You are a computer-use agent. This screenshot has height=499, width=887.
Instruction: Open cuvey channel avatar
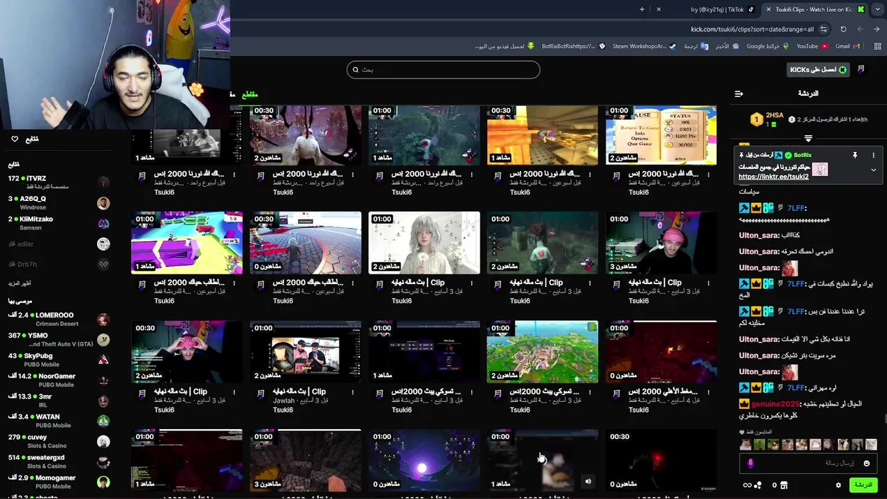103,441
